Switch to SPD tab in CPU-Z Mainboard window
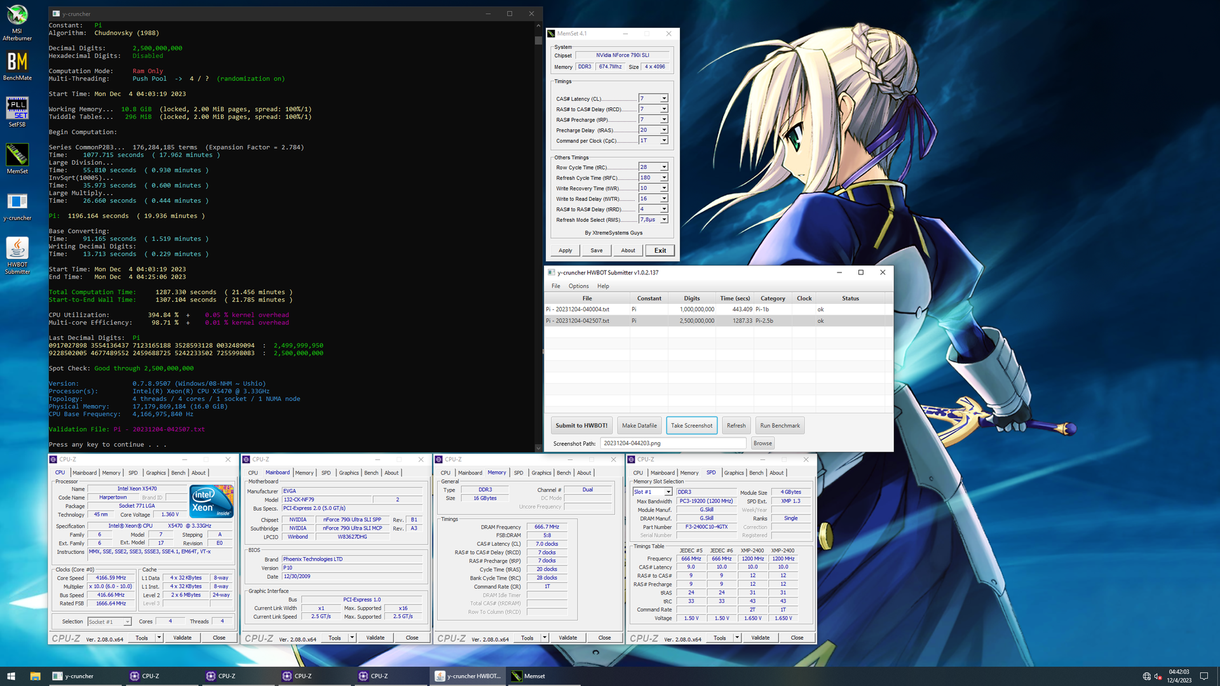Viewport: 1220px width, 686px height. pyautogui.click(x=326, y=473)
